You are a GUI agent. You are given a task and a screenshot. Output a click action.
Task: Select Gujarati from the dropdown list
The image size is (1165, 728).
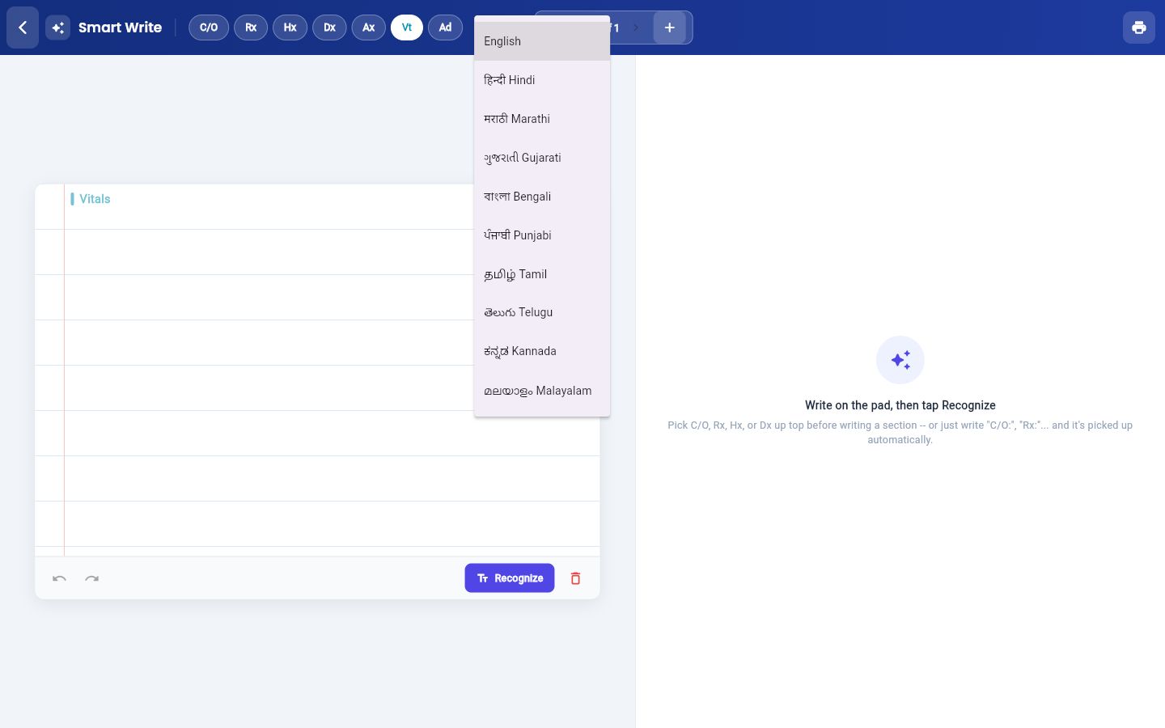(542, 158)
